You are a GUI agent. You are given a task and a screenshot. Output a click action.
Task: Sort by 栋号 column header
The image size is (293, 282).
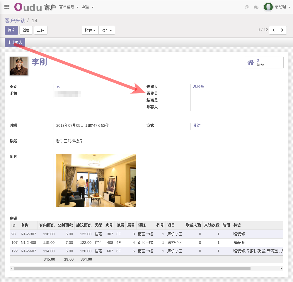[160, 225]
